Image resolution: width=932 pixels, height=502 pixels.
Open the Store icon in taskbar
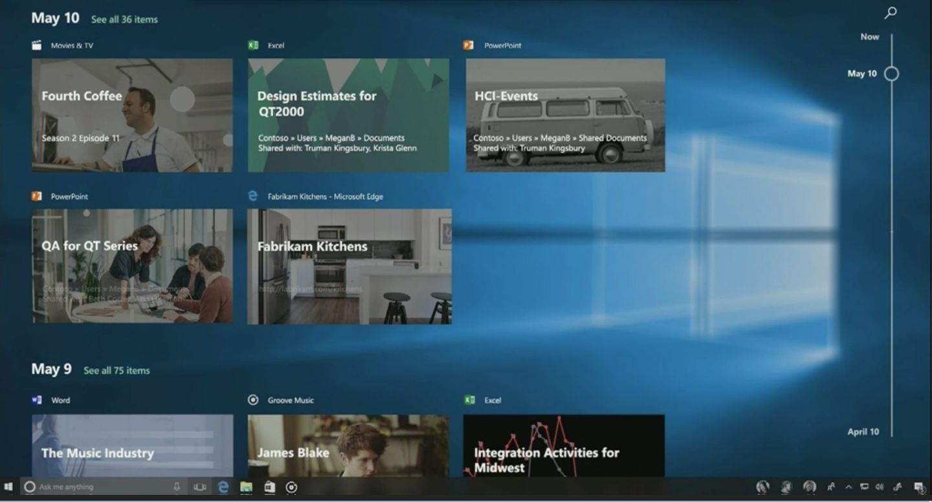270,487
